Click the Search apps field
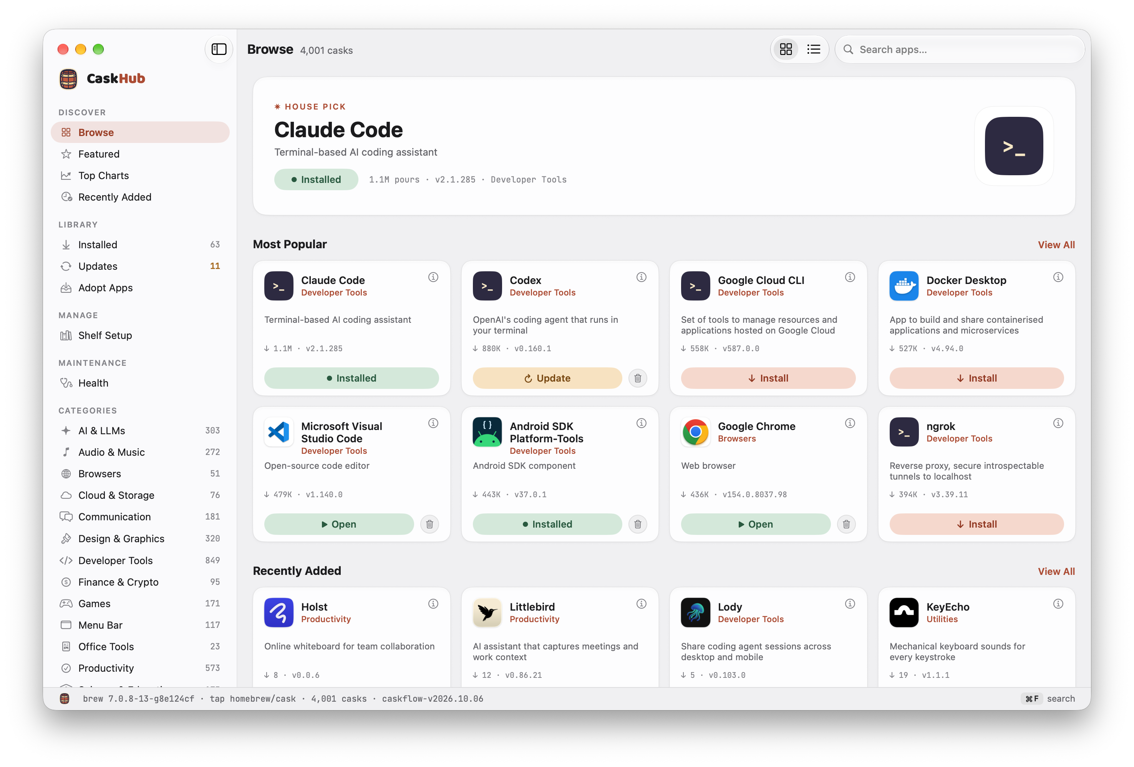This screenshot has height=767, width=1134. 959,49
